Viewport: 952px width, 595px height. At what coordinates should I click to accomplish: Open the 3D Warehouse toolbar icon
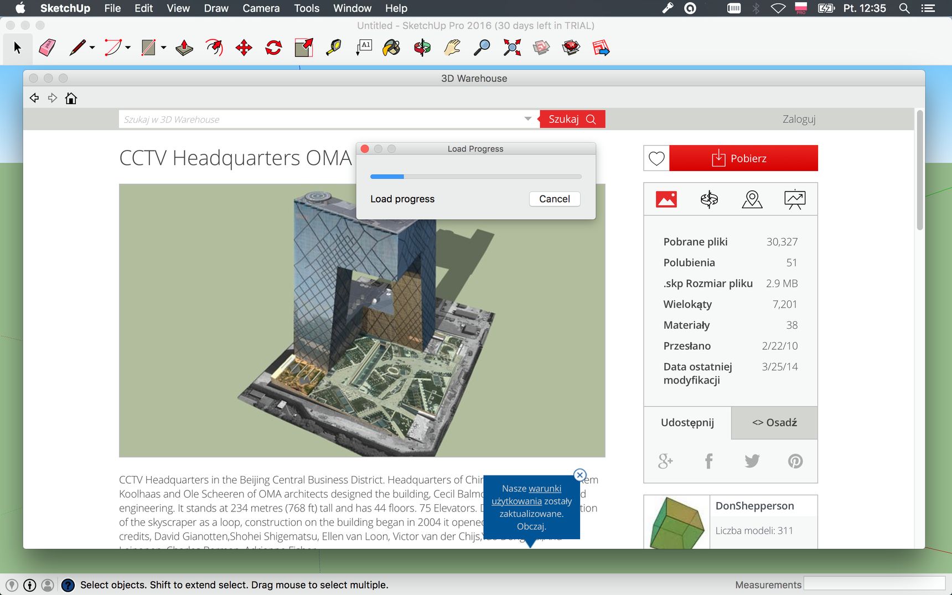[x=541, y=48]
